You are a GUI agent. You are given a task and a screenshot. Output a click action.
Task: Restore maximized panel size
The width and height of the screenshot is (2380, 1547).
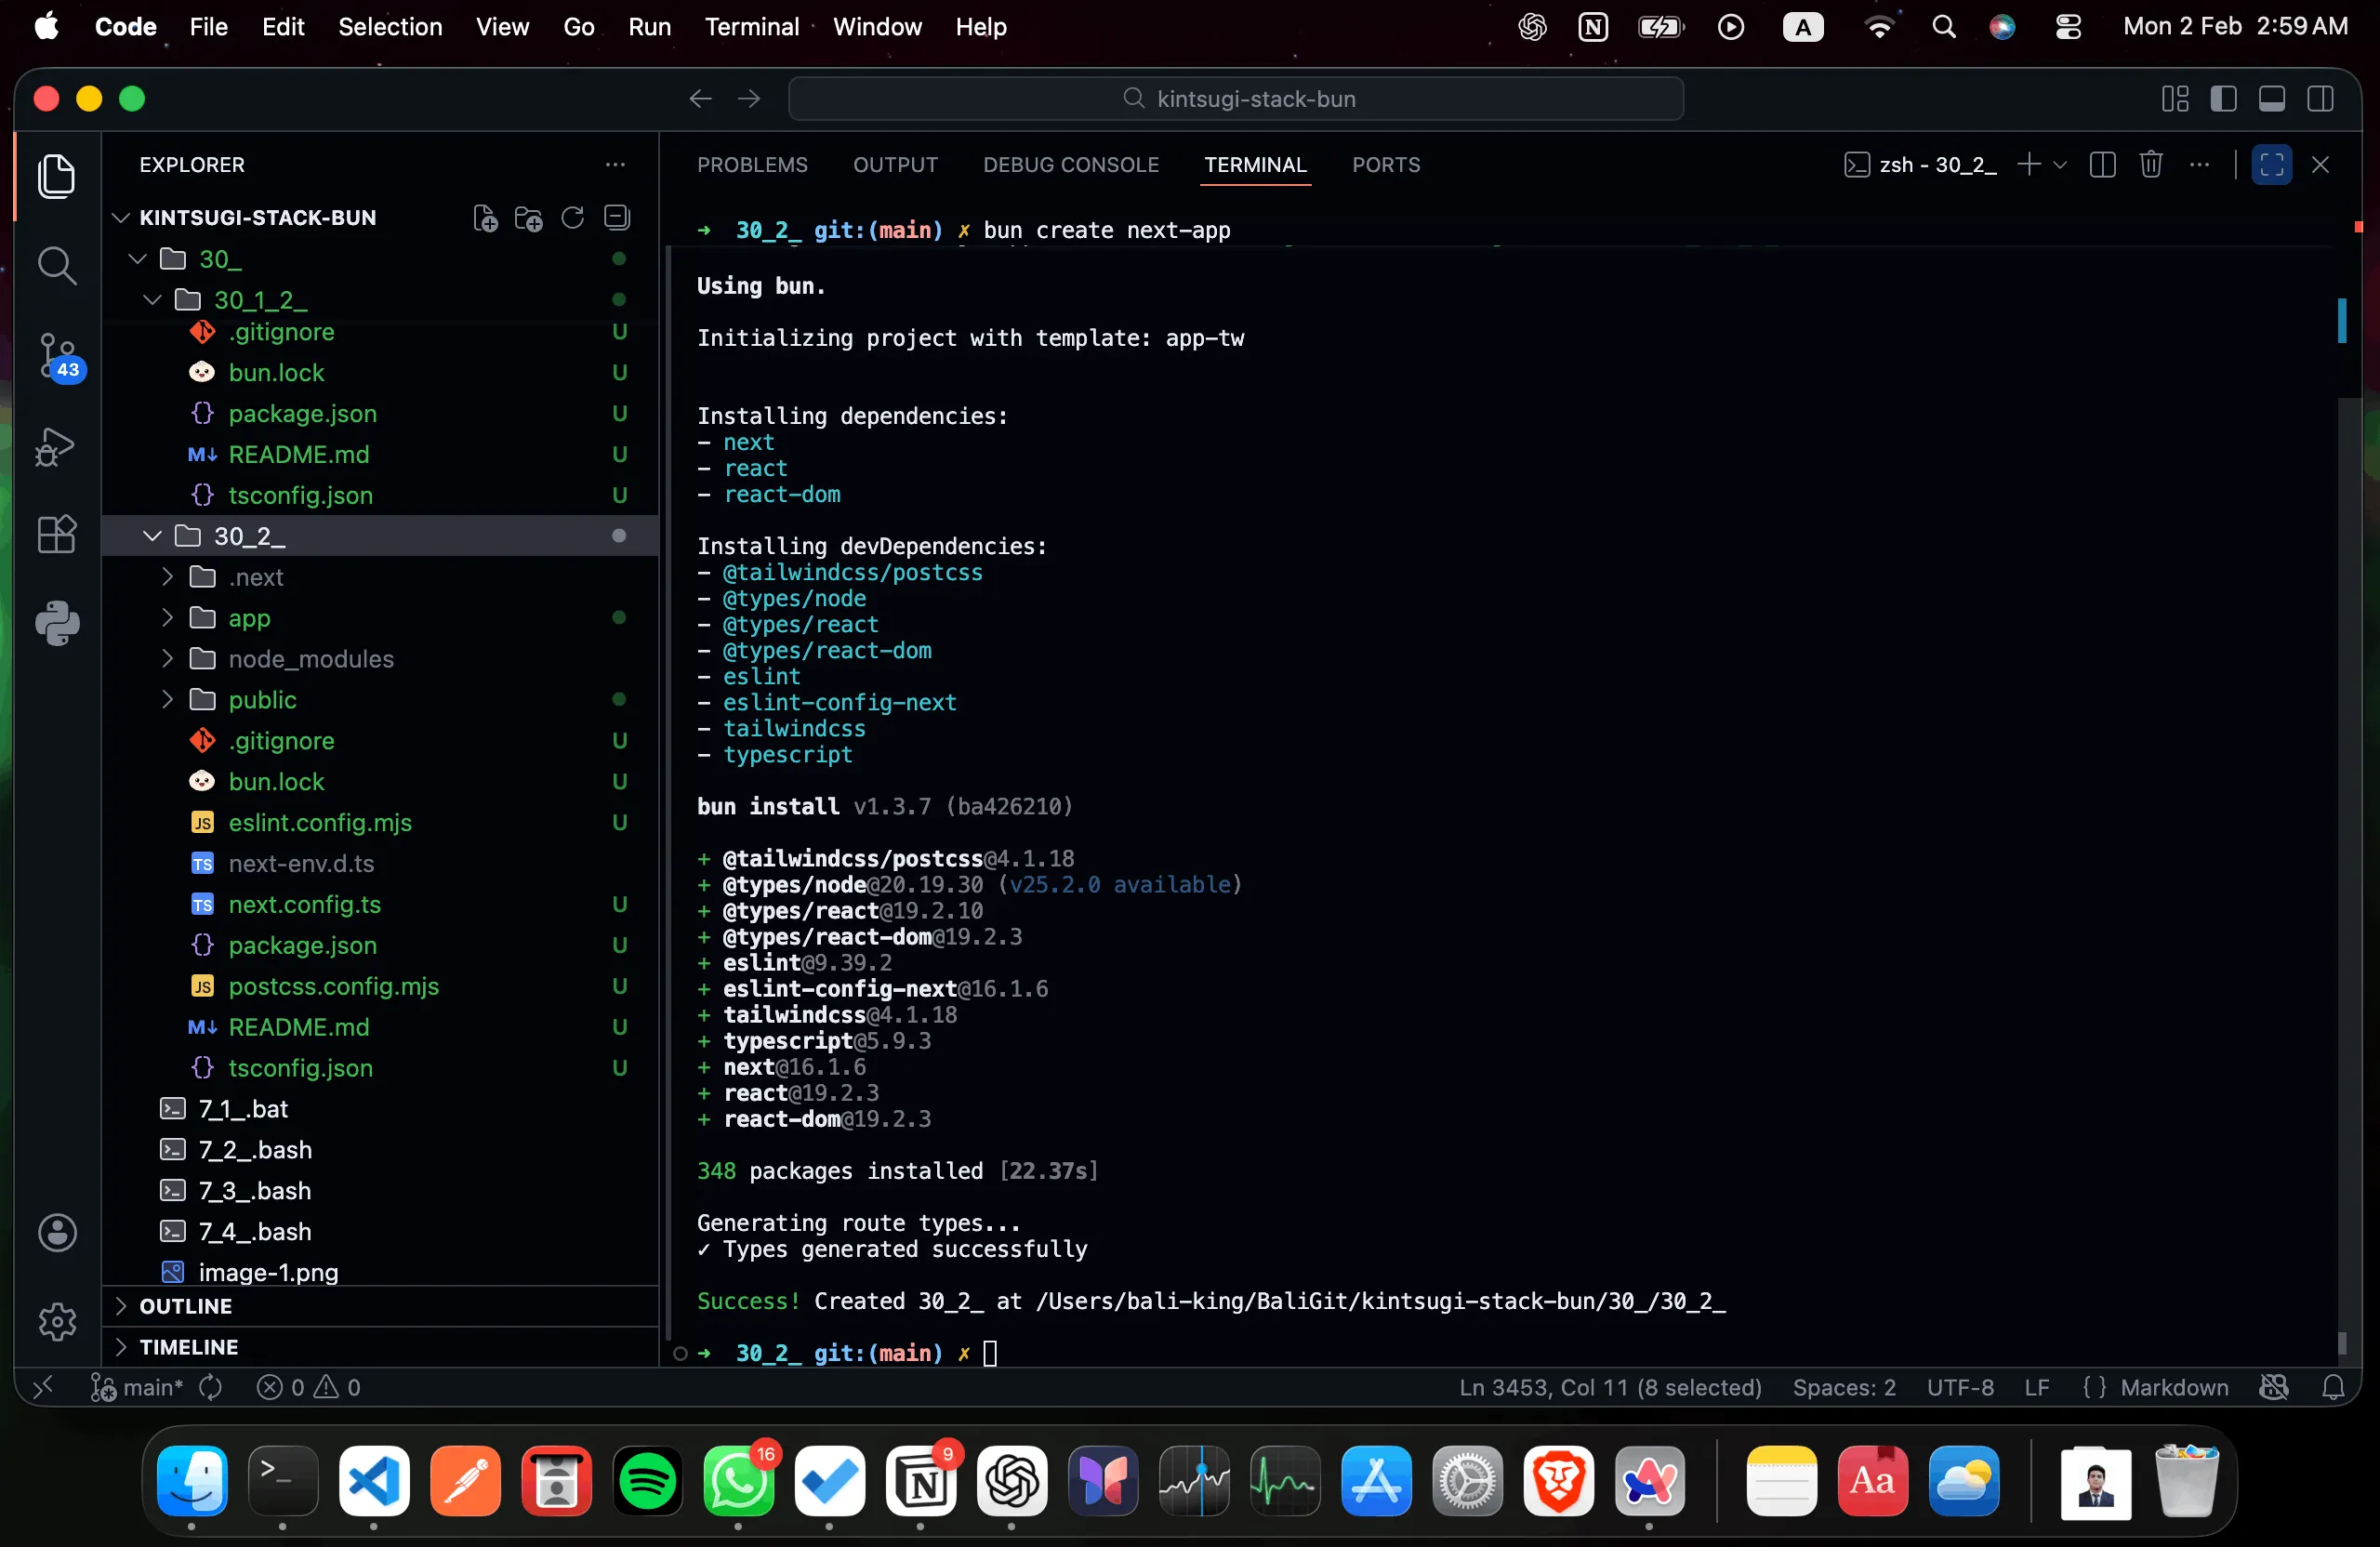click(x=2272, y=165)
